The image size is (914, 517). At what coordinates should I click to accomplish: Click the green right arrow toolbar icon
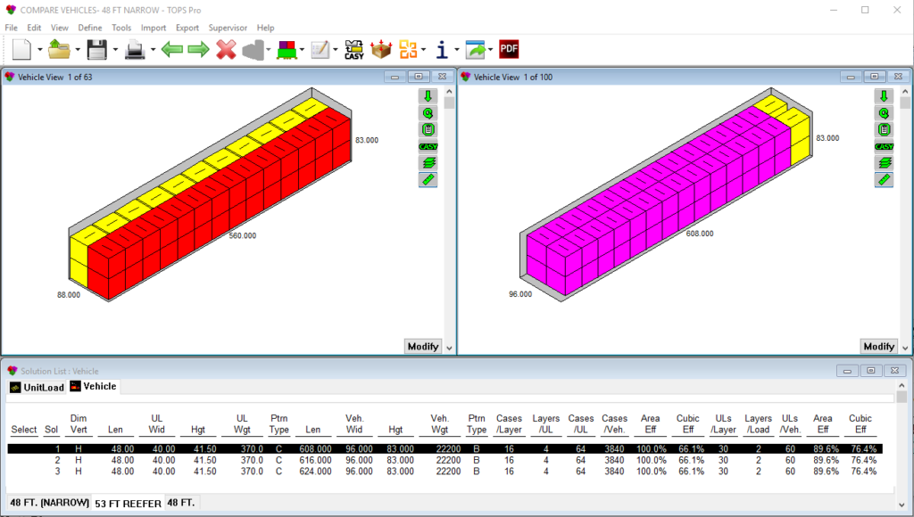[198, 49]
